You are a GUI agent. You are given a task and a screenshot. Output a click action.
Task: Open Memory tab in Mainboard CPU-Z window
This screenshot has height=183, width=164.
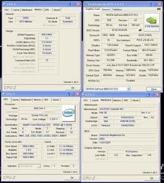pos(117,100)
